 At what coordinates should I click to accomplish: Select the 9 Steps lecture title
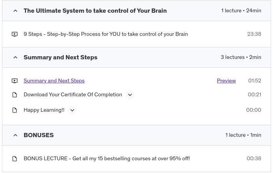pos(106,34)
